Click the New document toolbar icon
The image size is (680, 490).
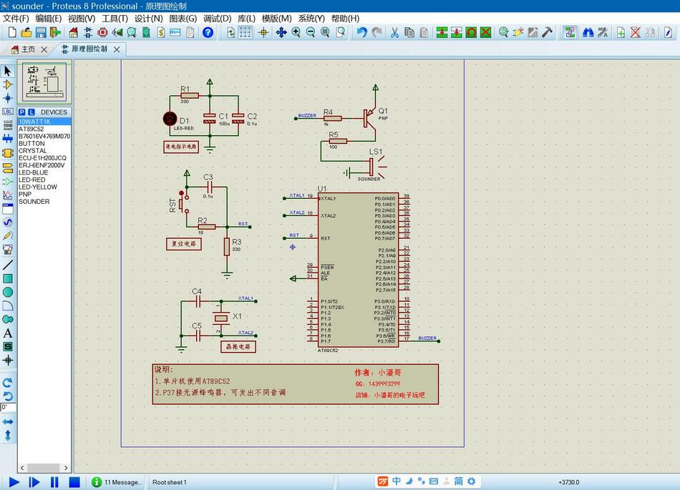12,32
